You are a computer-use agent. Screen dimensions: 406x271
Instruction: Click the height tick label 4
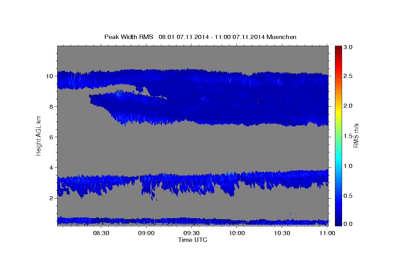click(x=51, y=168)
